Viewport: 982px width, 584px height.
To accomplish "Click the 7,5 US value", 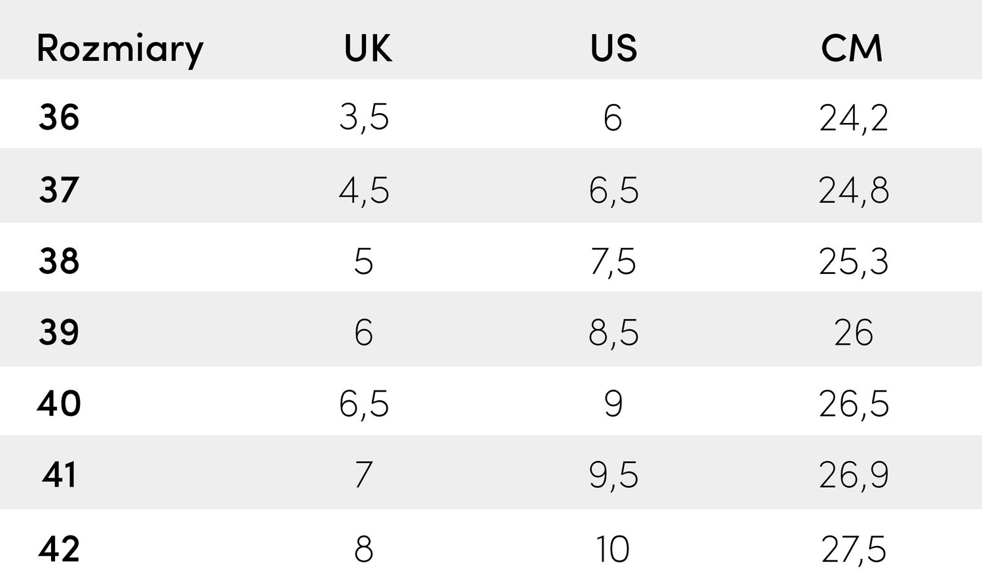I will pos(613,262).
